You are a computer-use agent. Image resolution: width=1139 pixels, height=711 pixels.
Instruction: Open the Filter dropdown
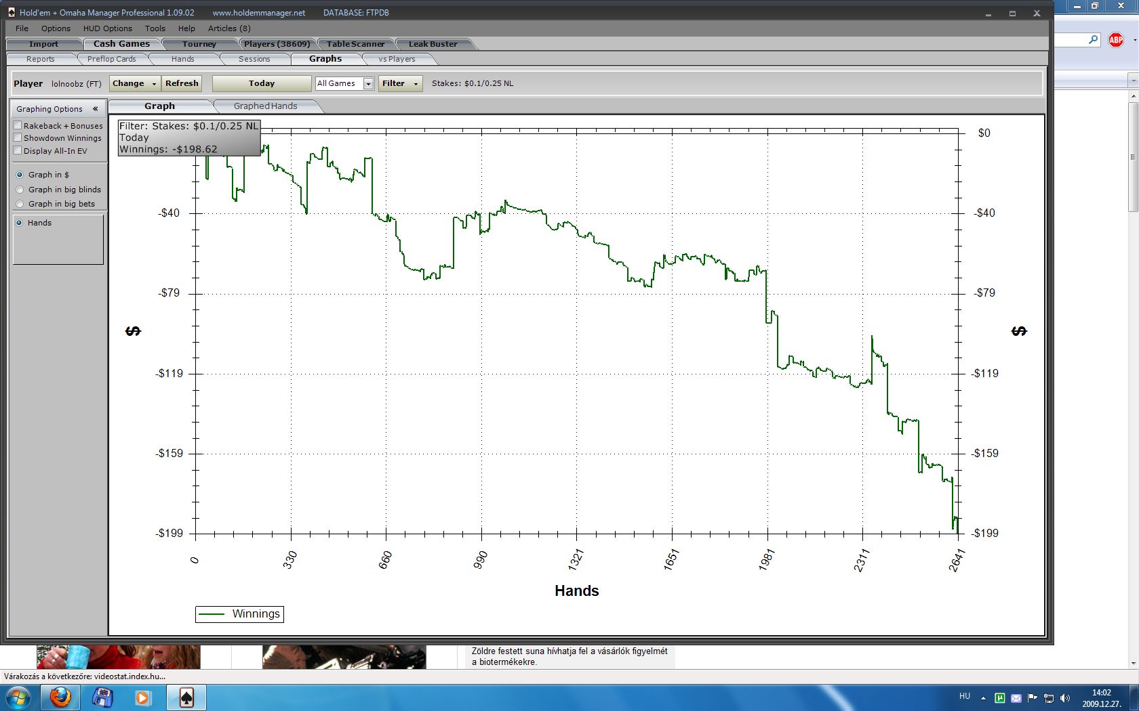[400, 83]
